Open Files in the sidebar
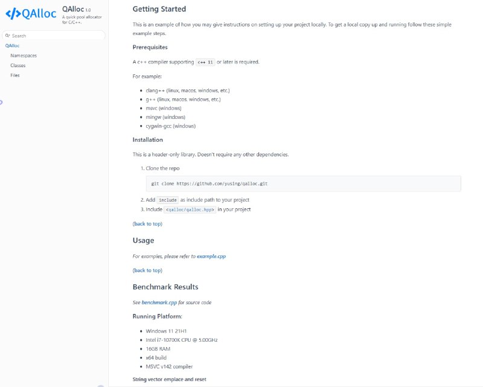 click(x=14, y=75)
